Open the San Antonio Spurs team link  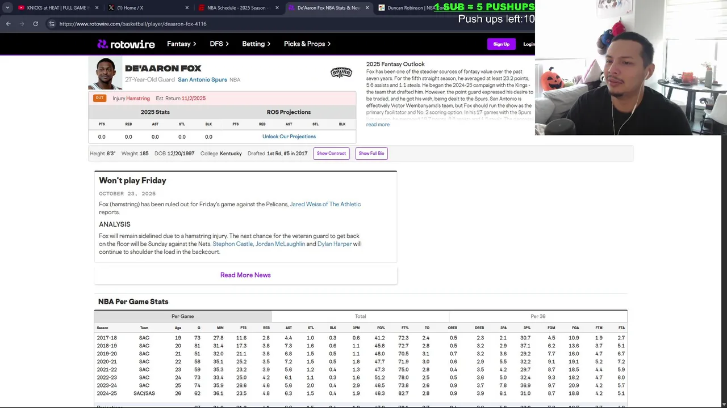202,80
